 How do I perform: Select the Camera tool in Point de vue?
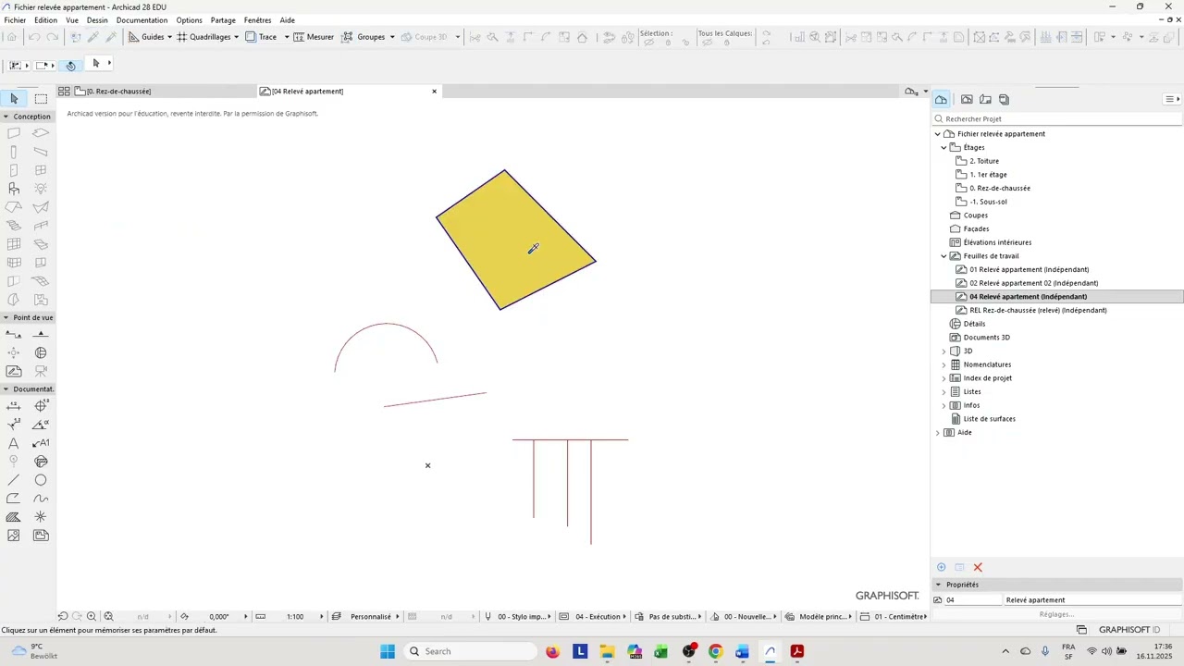(x=41, y=371)
